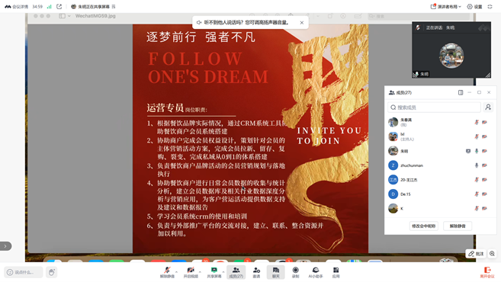This screenshot has width=501, height=282.
Task: Toggle 开启视频 in bottom toolbar
Action: tap(191, 272)
